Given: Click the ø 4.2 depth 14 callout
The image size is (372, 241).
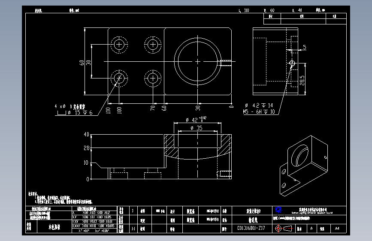Looking at the screenshot, I should [x=259, y=105].
